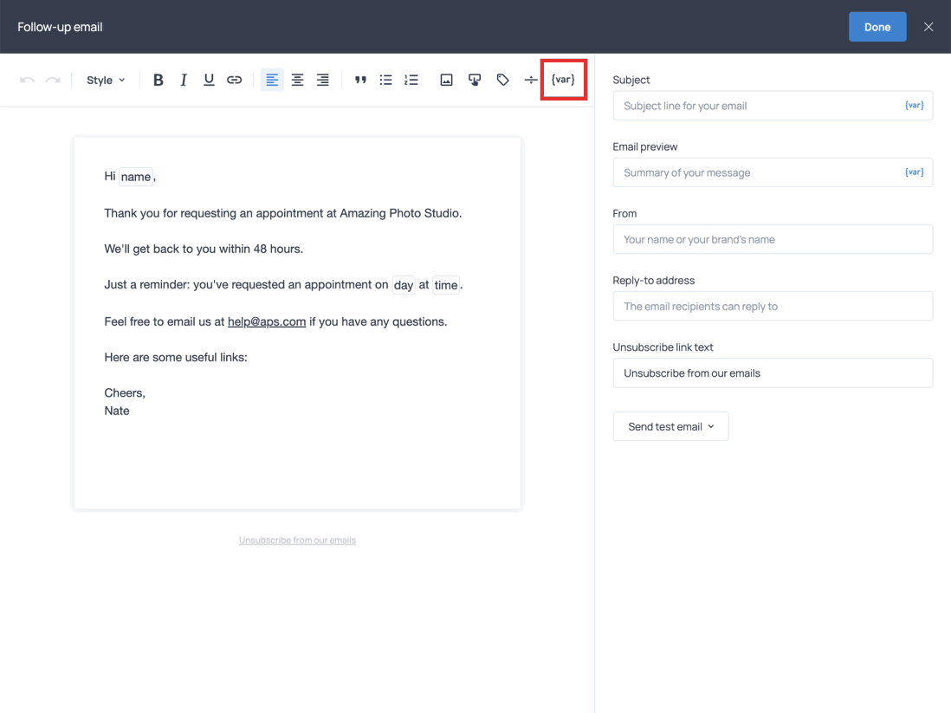Toggle italic formatting

(183, 79)
